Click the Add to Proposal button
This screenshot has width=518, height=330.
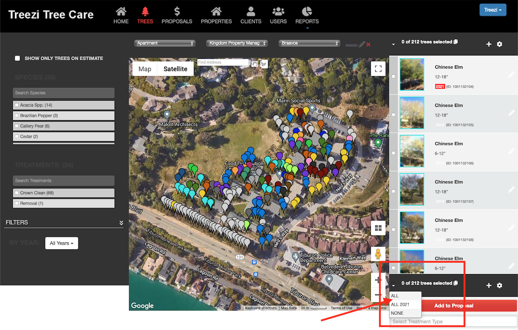453,305
